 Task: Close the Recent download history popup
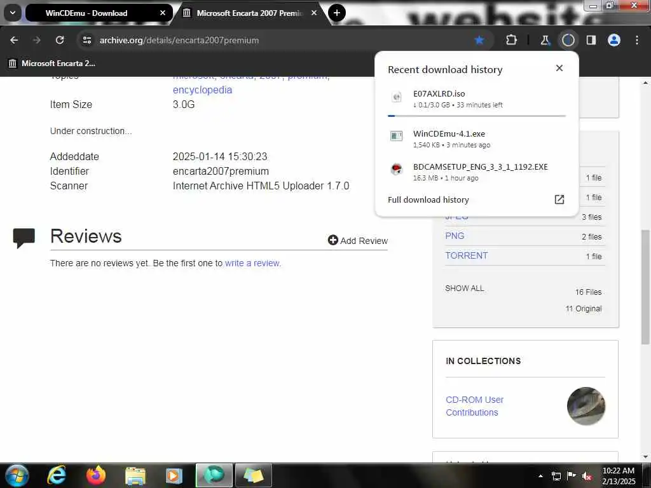(559, 68)
